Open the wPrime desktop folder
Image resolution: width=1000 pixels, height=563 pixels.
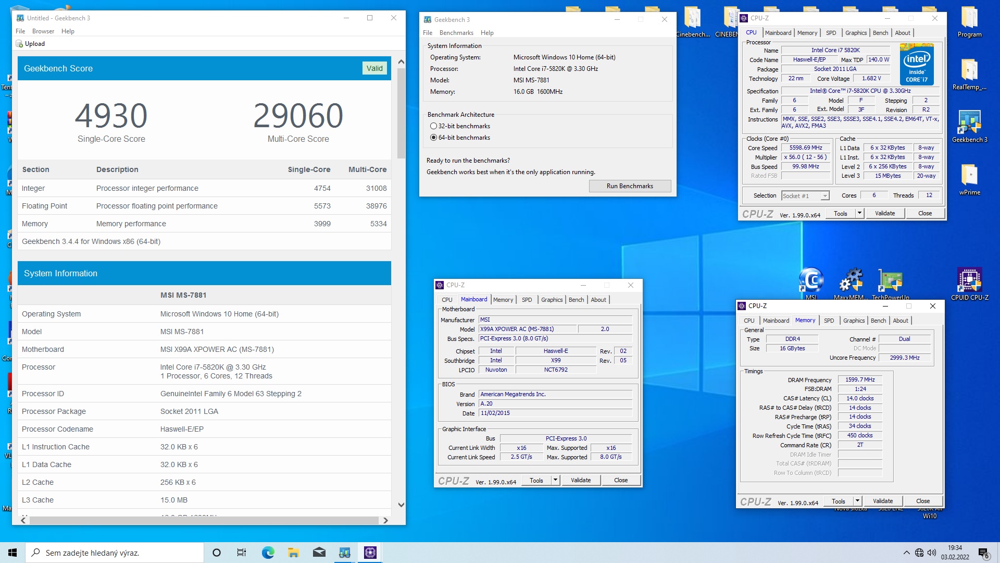969,180
